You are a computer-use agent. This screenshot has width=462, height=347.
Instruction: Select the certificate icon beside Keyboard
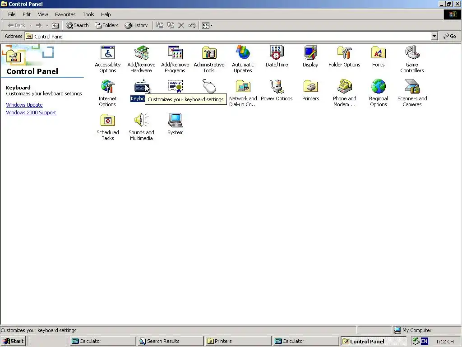click(176, 86)
